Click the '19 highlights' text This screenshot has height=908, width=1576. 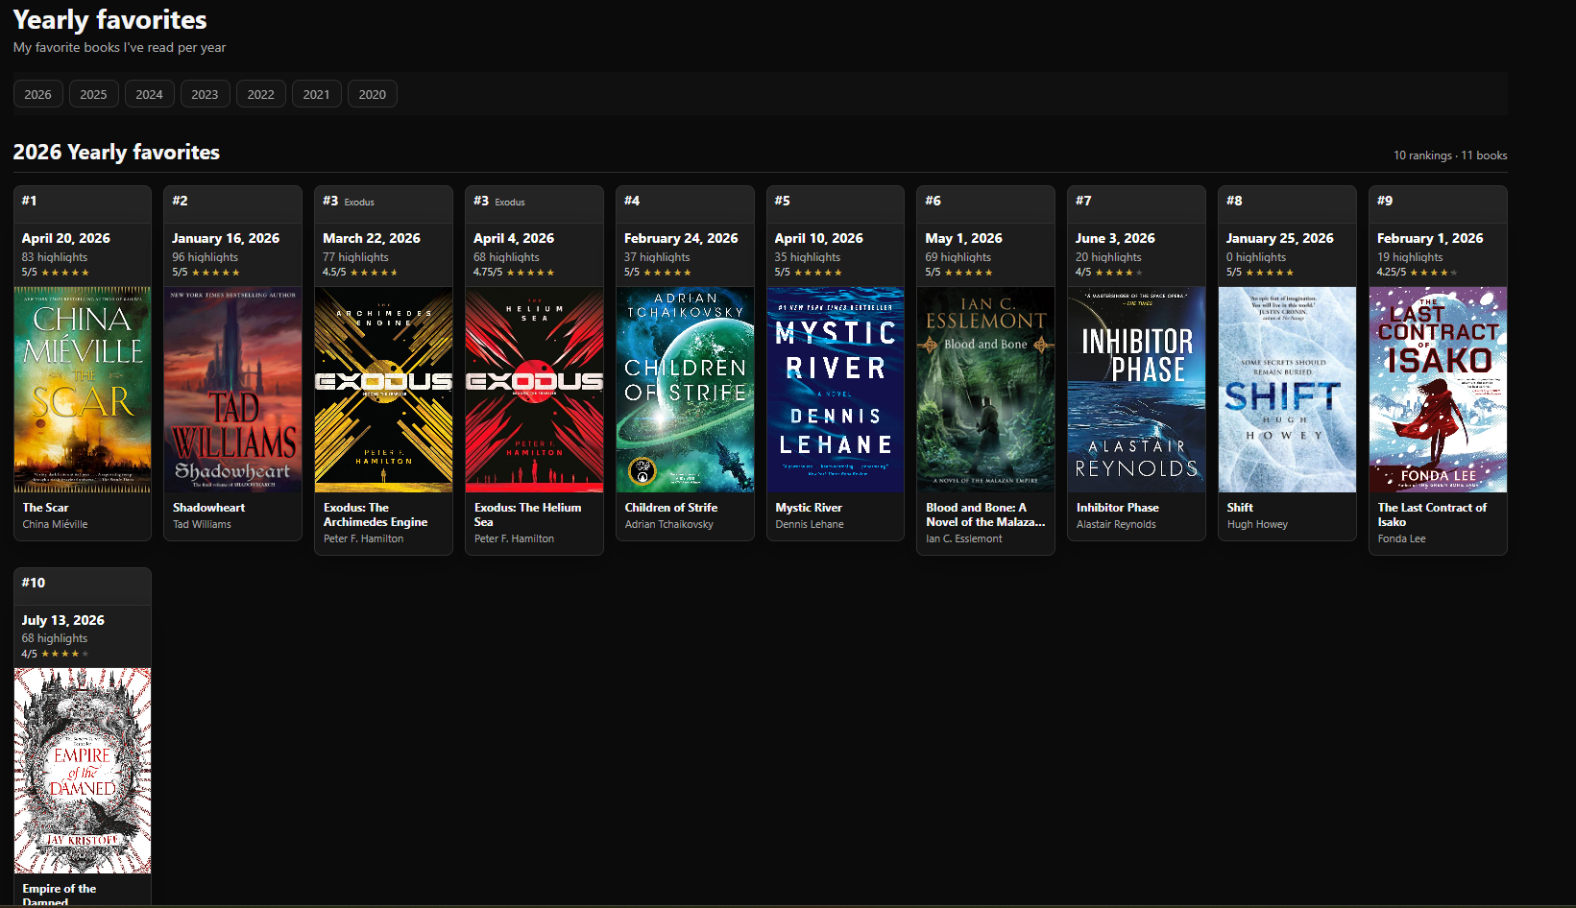[x=1410, y=257]
